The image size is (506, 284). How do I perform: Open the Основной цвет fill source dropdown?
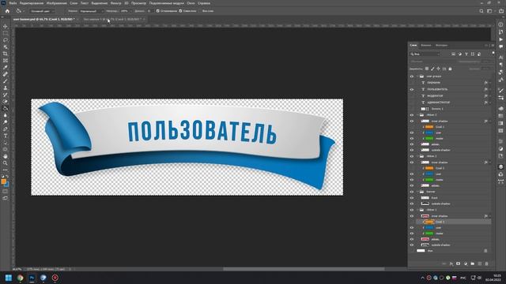[42, 11]
